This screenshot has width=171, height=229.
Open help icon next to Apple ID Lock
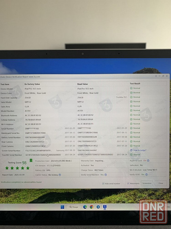tap(148, 161)
